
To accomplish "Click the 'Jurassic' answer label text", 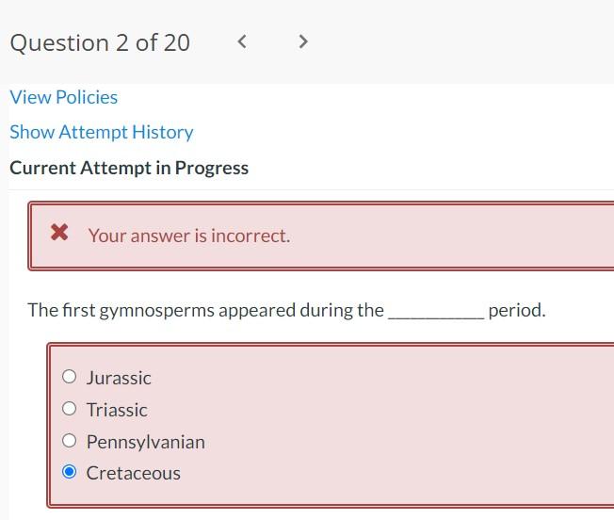I will click(x=119, y=378).
